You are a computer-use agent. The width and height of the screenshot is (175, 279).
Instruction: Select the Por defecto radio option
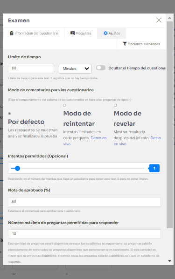click(9, 114)
